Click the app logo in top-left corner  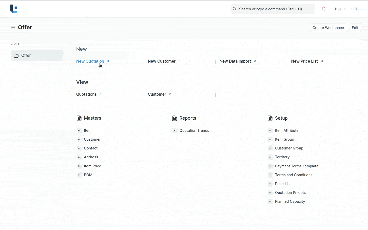pyautogui.click(x=14, y=9)
